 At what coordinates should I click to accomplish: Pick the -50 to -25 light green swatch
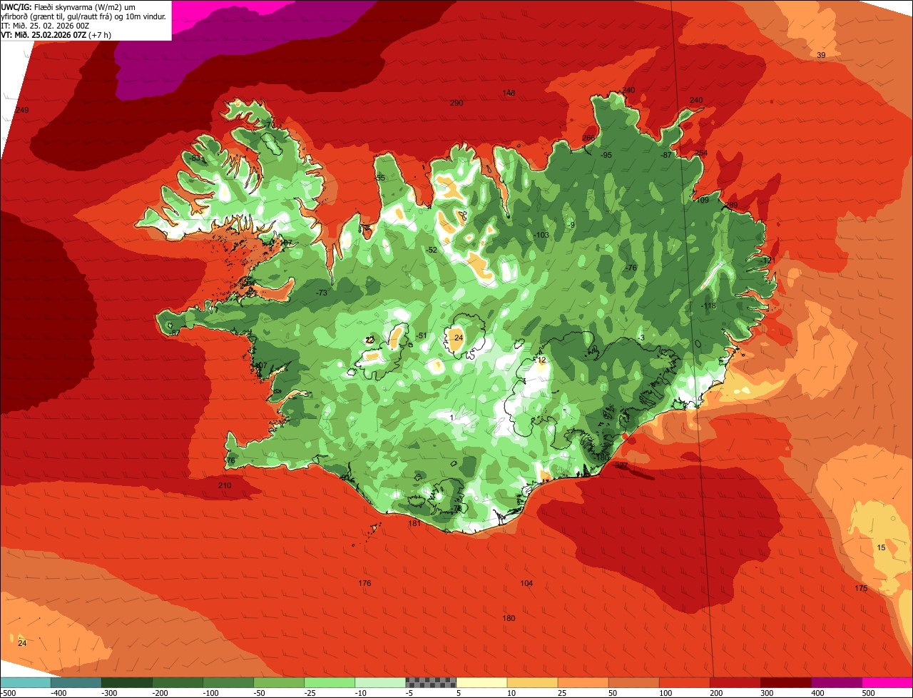278,682
